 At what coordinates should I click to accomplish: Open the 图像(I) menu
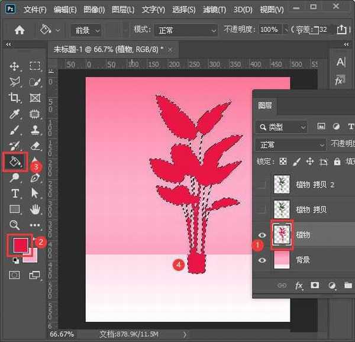pos(94,10)
